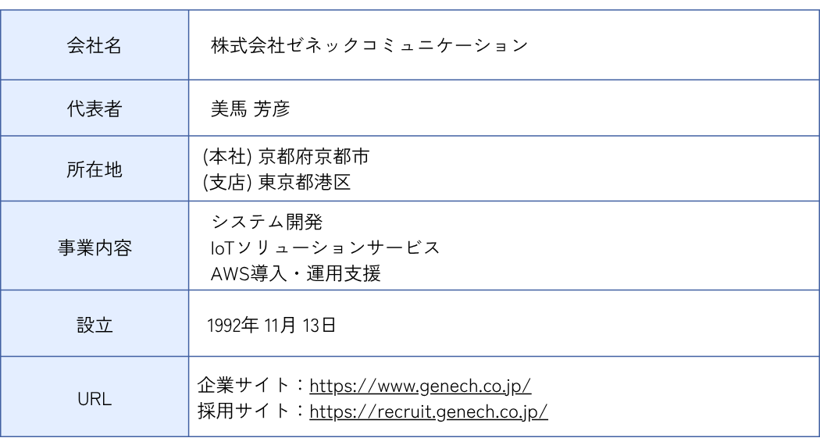The width and height of the screenshot is (820, 445).
Task: Select the 所在地 header cell
Action: [x=92, y=169]
